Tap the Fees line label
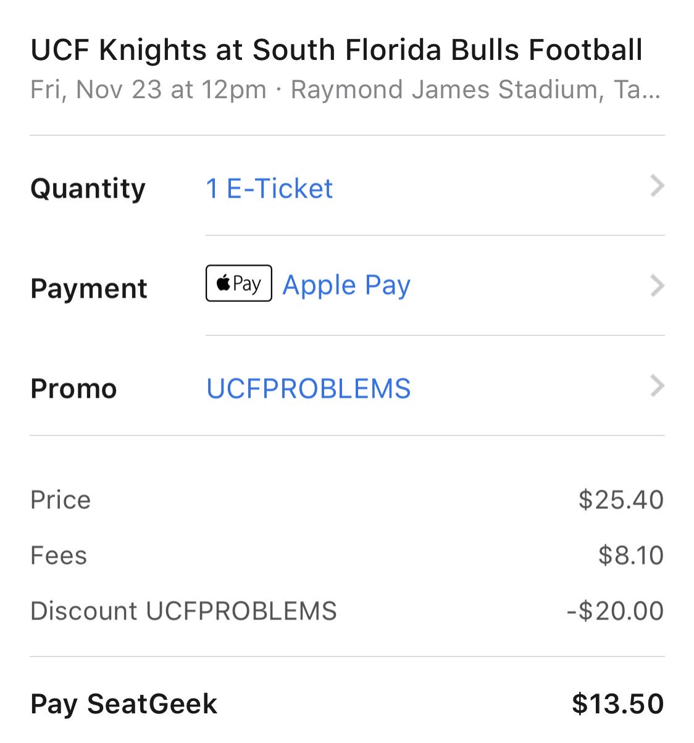 [59, 555]
